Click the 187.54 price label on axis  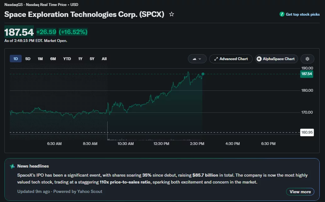tap(306, 74)
